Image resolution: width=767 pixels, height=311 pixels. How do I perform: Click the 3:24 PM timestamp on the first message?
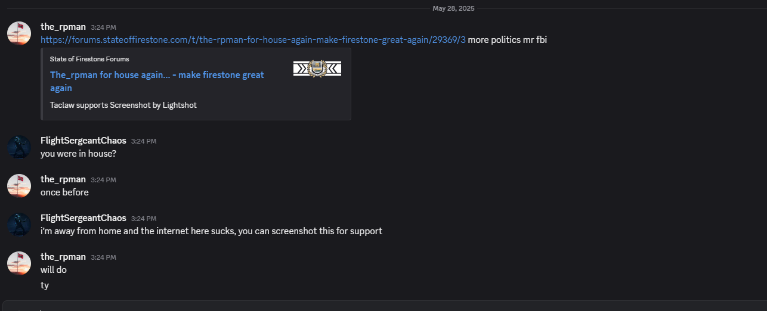pos(103,27)
